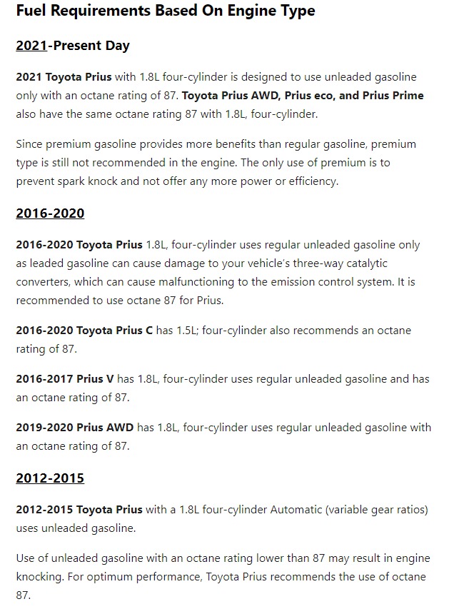The height and width of the screenshot is (614, 459).
Task: Click the bold "2016-2020 Toyota Prius C" text
Action: 84,331
